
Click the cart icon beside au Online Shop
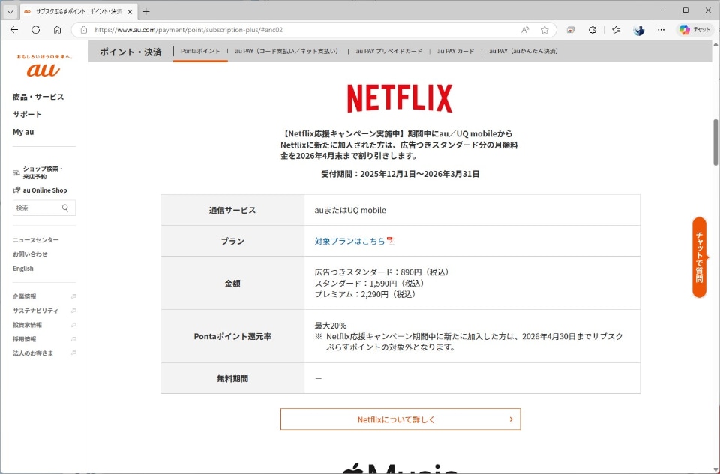(16, 190)
